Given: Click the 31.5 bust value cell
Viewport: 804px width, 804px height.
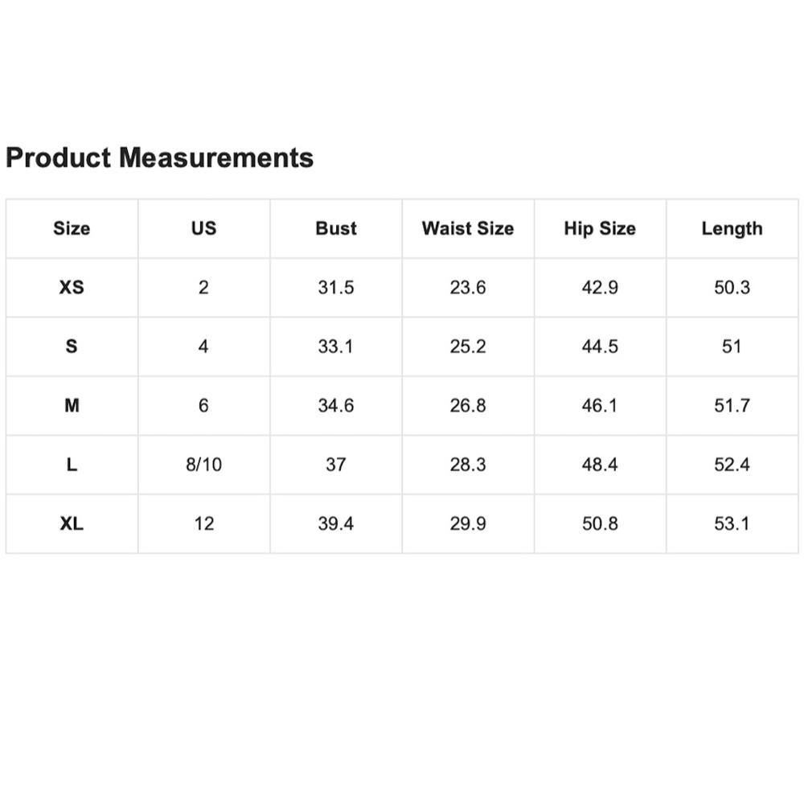Looking at the screenshot, I should (335, 287).
